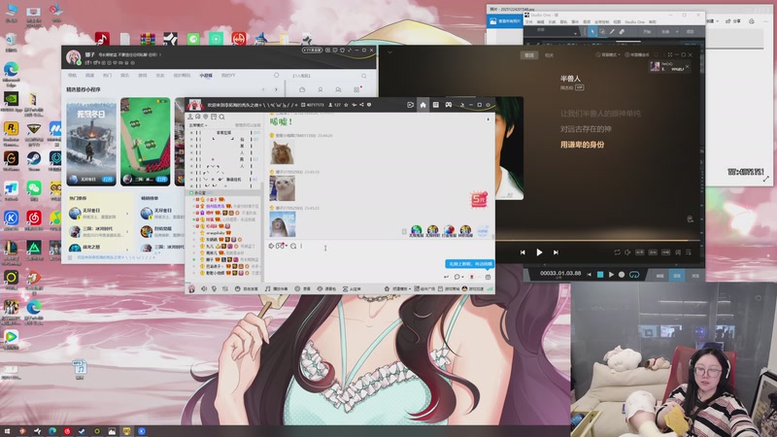Viewport: 777px width, 437px height.
Task: Expand the 无尽冬日 chevron in 热门推荐 list
Action: [x=127, y=214]
